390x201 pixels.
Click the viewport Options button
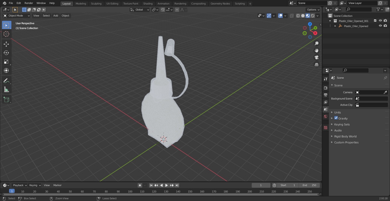click(x=313, y=10)
